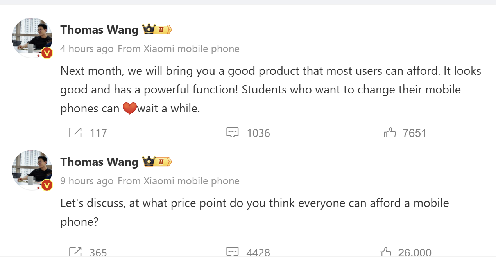
Task: Click the 4 hours ago timestamp
Action: pyautogui.click(x=87, y=49)
